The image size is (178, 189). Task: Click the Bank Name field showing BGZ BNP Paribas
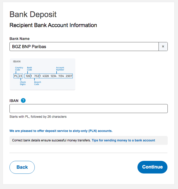[84, 47]
